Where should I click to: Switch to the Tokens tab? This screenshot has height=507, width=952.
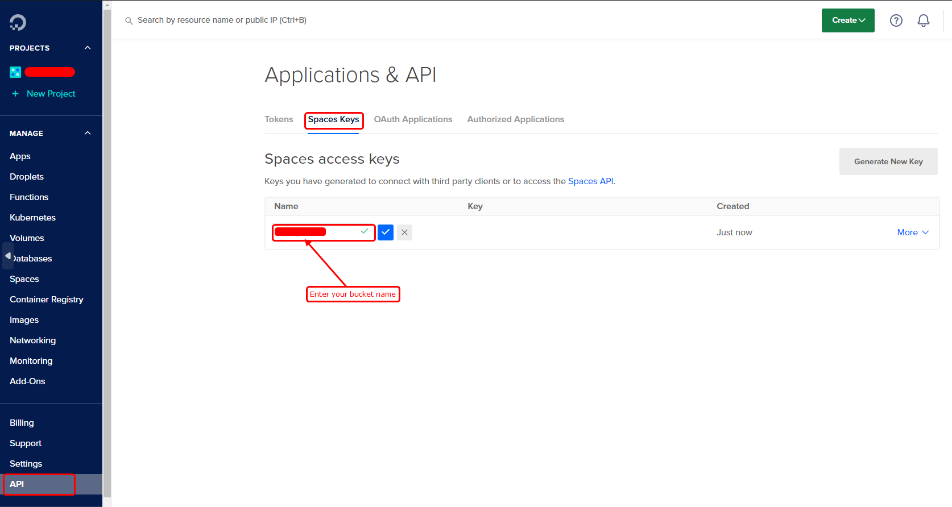[x=279, y=119]
